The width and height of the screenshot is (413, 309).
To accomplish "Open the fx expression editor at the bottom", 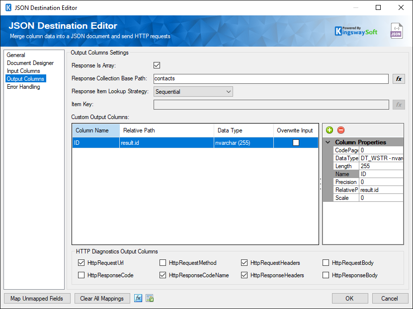I will (138, 298).
